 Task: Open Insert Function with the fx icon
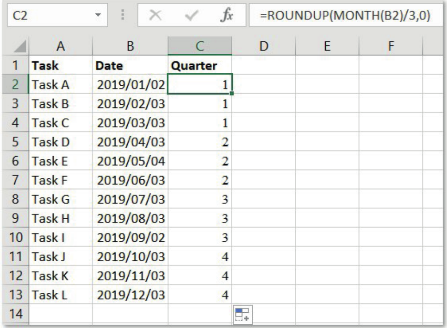pos(227,15)
